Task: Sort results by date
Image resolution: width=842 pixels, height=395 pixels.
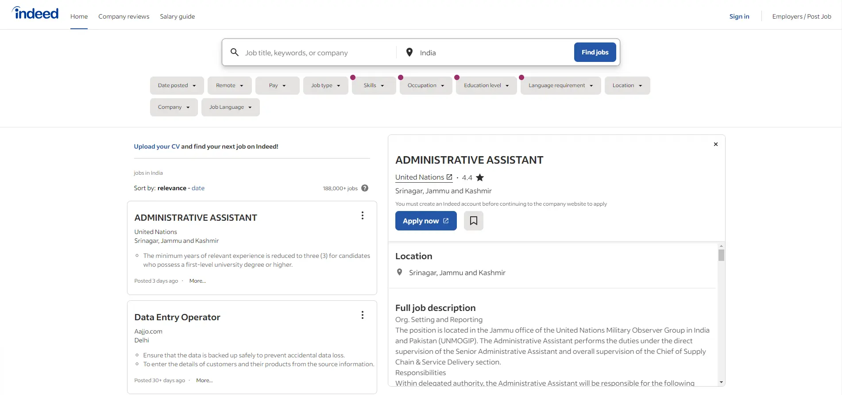Action: (x=198, y=188)
